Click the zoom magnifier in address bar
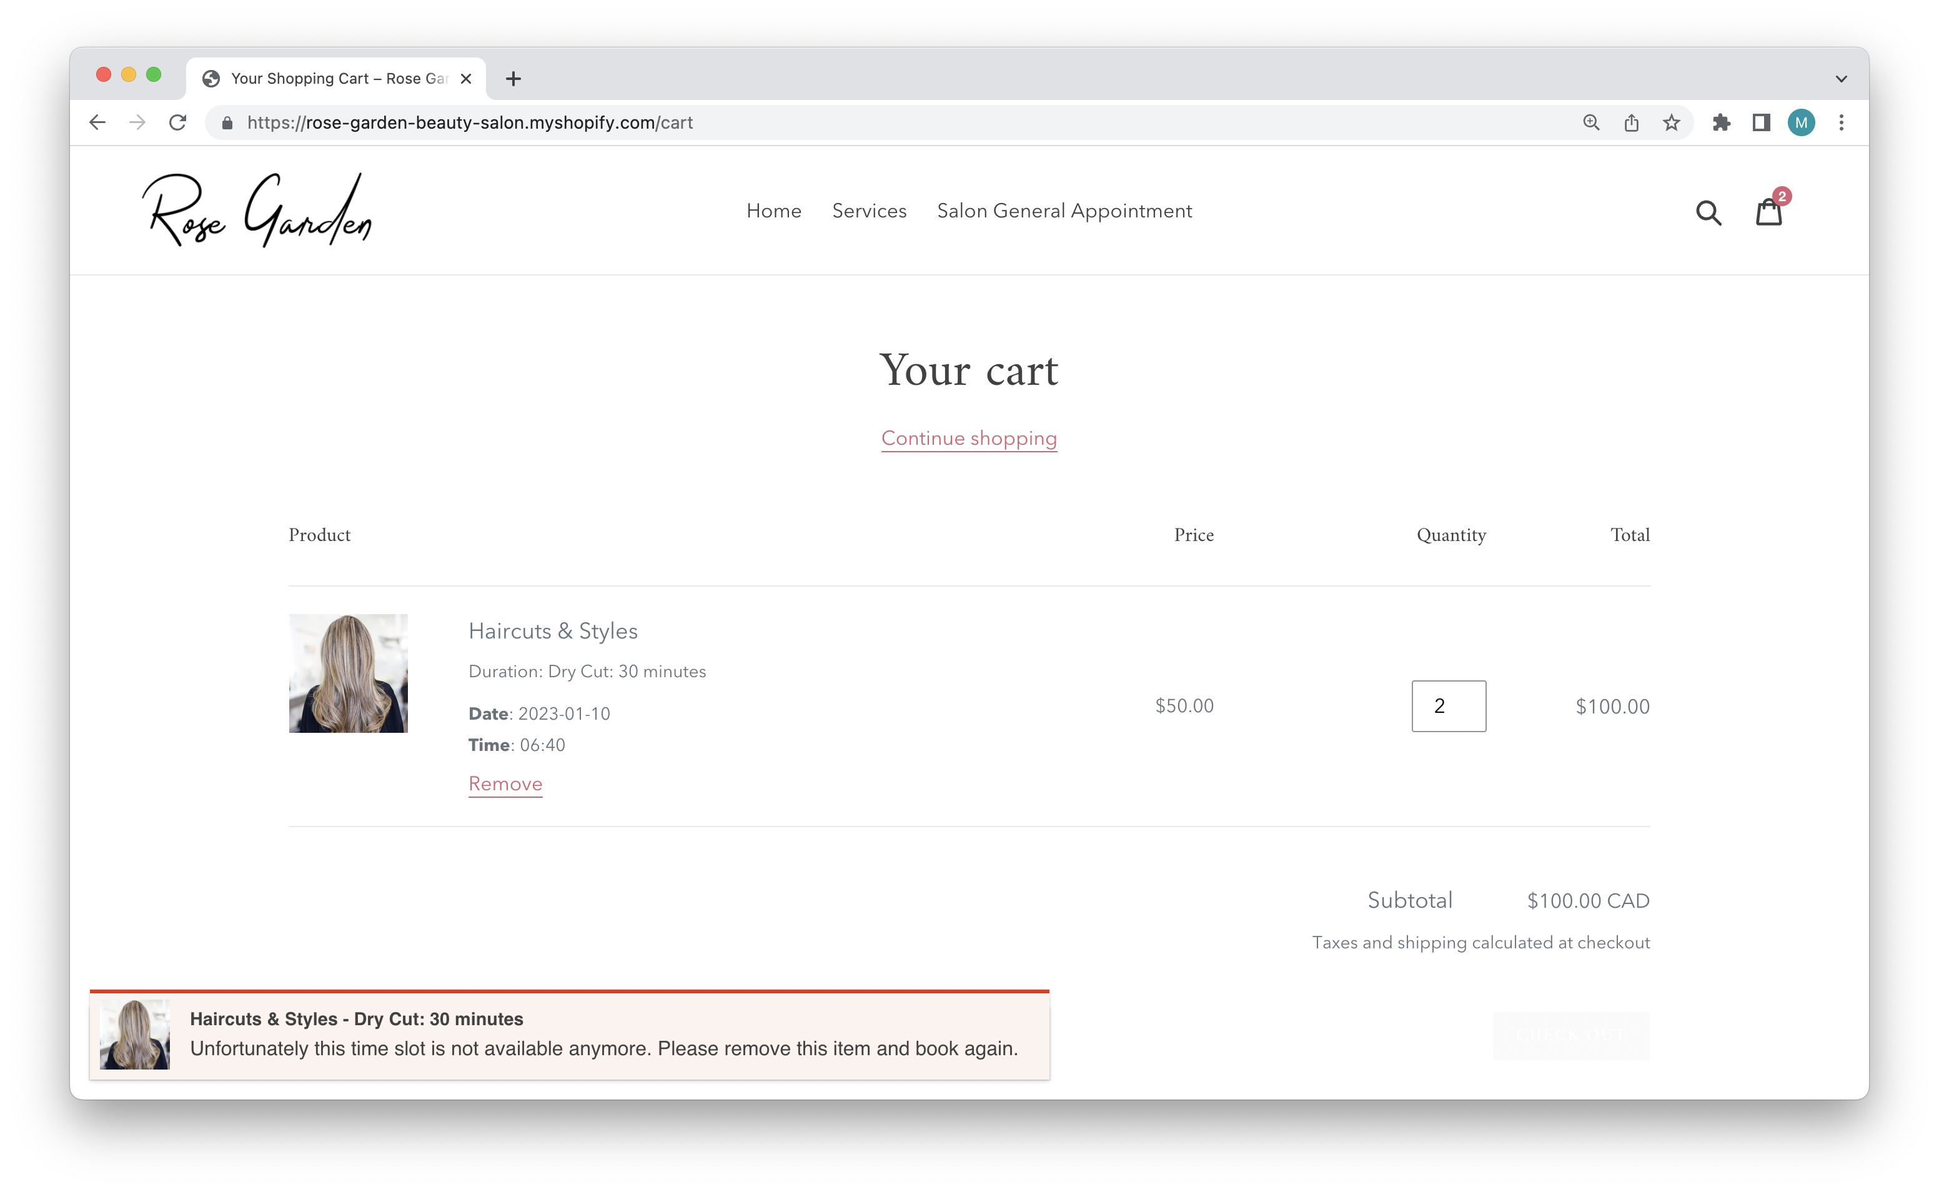Viewport: 1939px width, 1192px height. tap(1590, 123)
